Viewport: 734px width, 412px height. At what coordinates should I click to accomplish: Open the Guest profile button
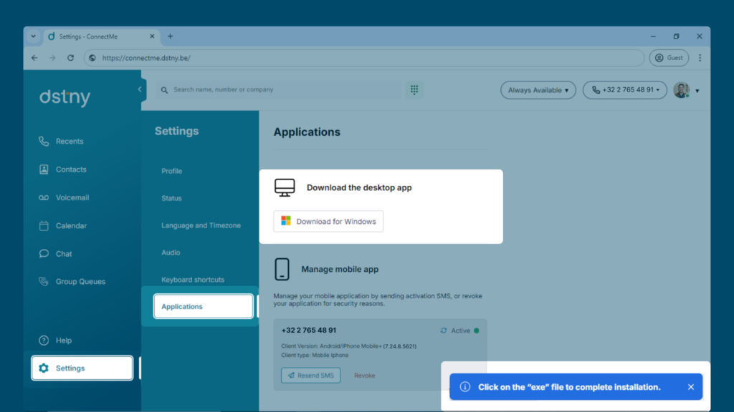pos(669,58)
